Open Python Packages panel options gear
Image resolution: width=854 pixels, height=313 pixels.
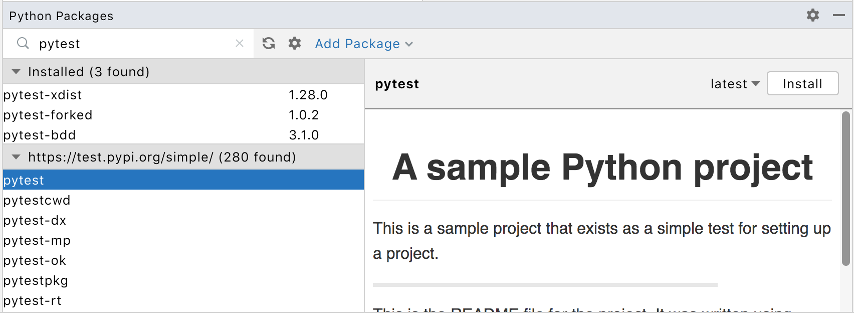coord(813,15)
